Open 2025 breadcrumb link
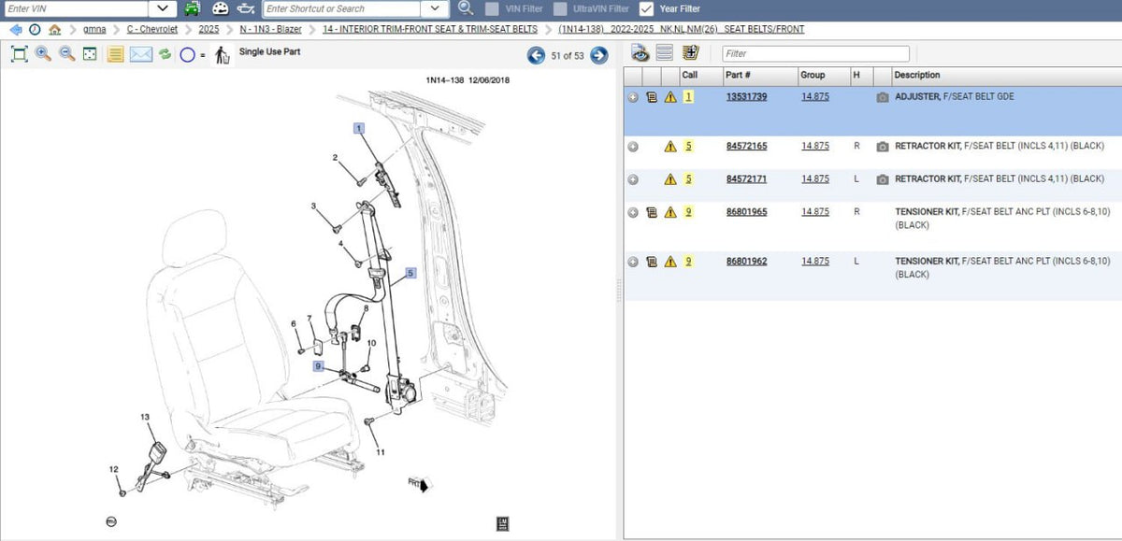 point(209,29)
